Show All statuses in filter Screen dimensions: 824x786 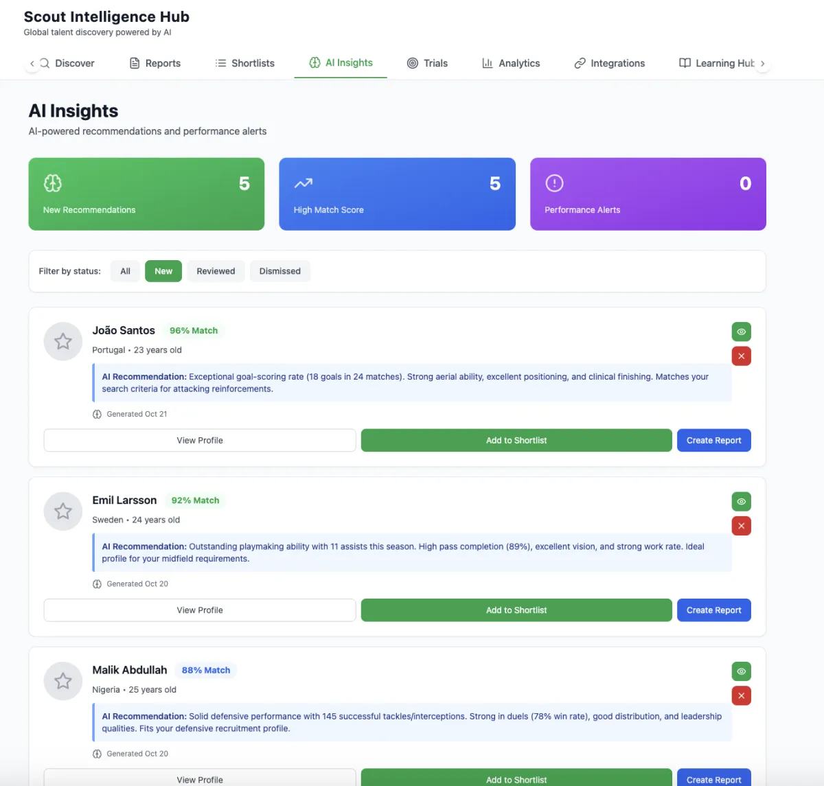coord(125,271)
